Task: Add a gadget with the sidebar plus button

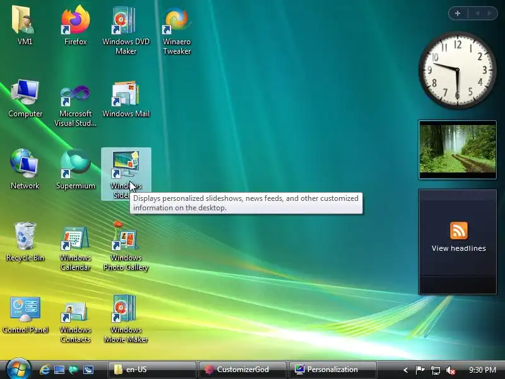Action: [x=458, y=13]
